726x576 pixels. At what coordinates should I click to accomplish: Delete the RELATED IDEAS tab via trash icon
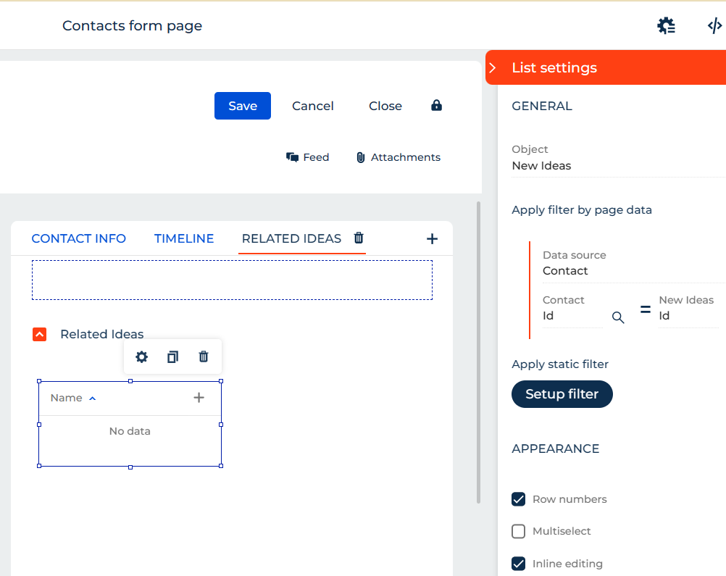359,238
